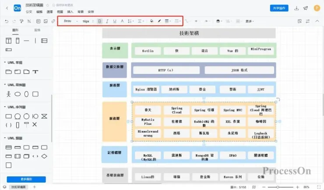
Task: Select the curly braces shape
Action: point(8,125)
